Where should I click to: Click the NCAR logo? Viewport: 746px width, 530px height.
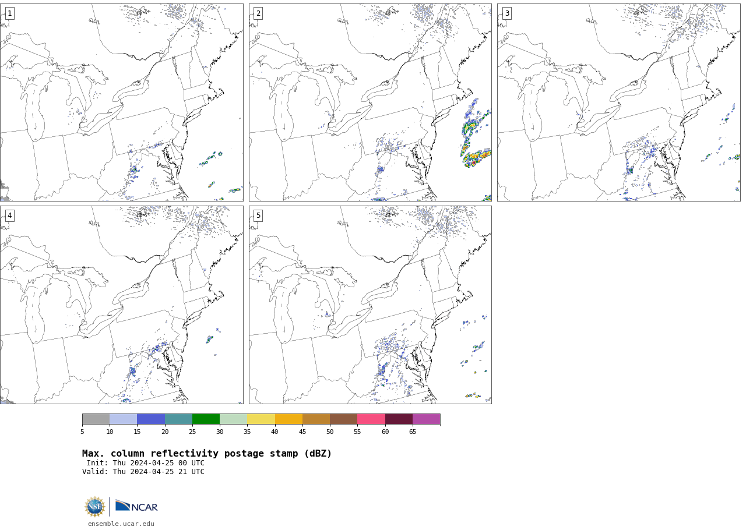[x=136, y=506]
